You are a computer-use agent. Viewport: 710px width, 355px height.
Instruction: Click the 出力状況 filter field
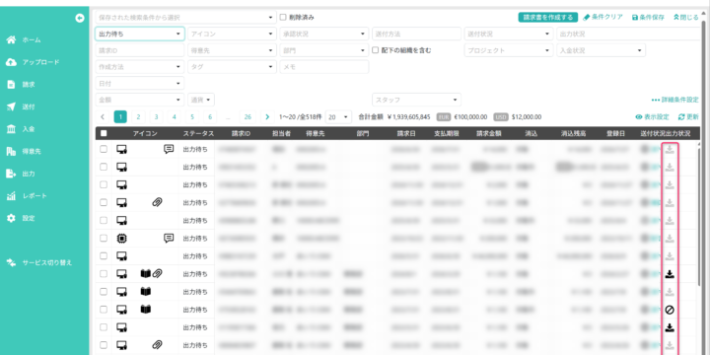coord(629,34)
